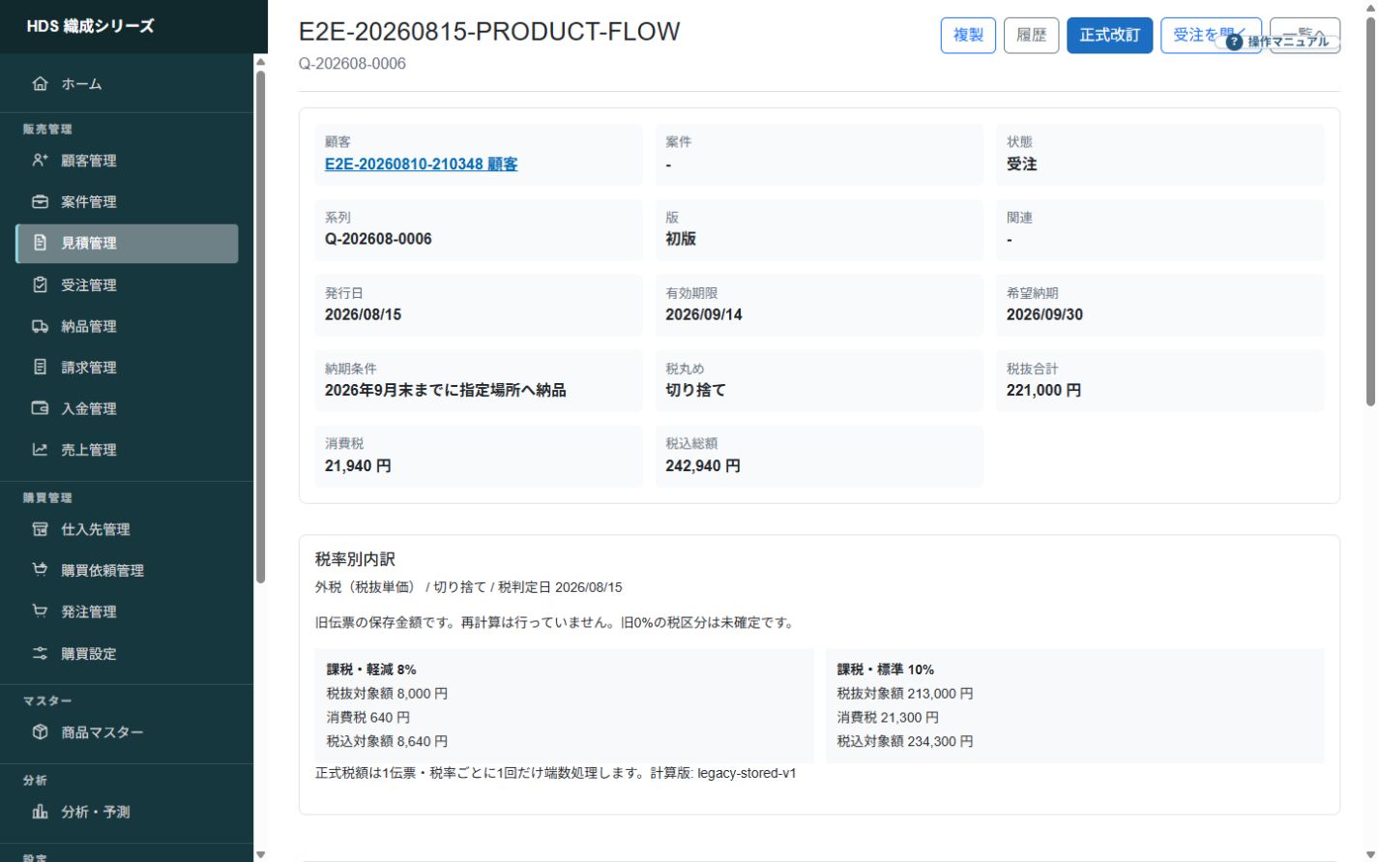
Task: Click the 請求管理 invoice icon
Action: (x=40, y=368)
